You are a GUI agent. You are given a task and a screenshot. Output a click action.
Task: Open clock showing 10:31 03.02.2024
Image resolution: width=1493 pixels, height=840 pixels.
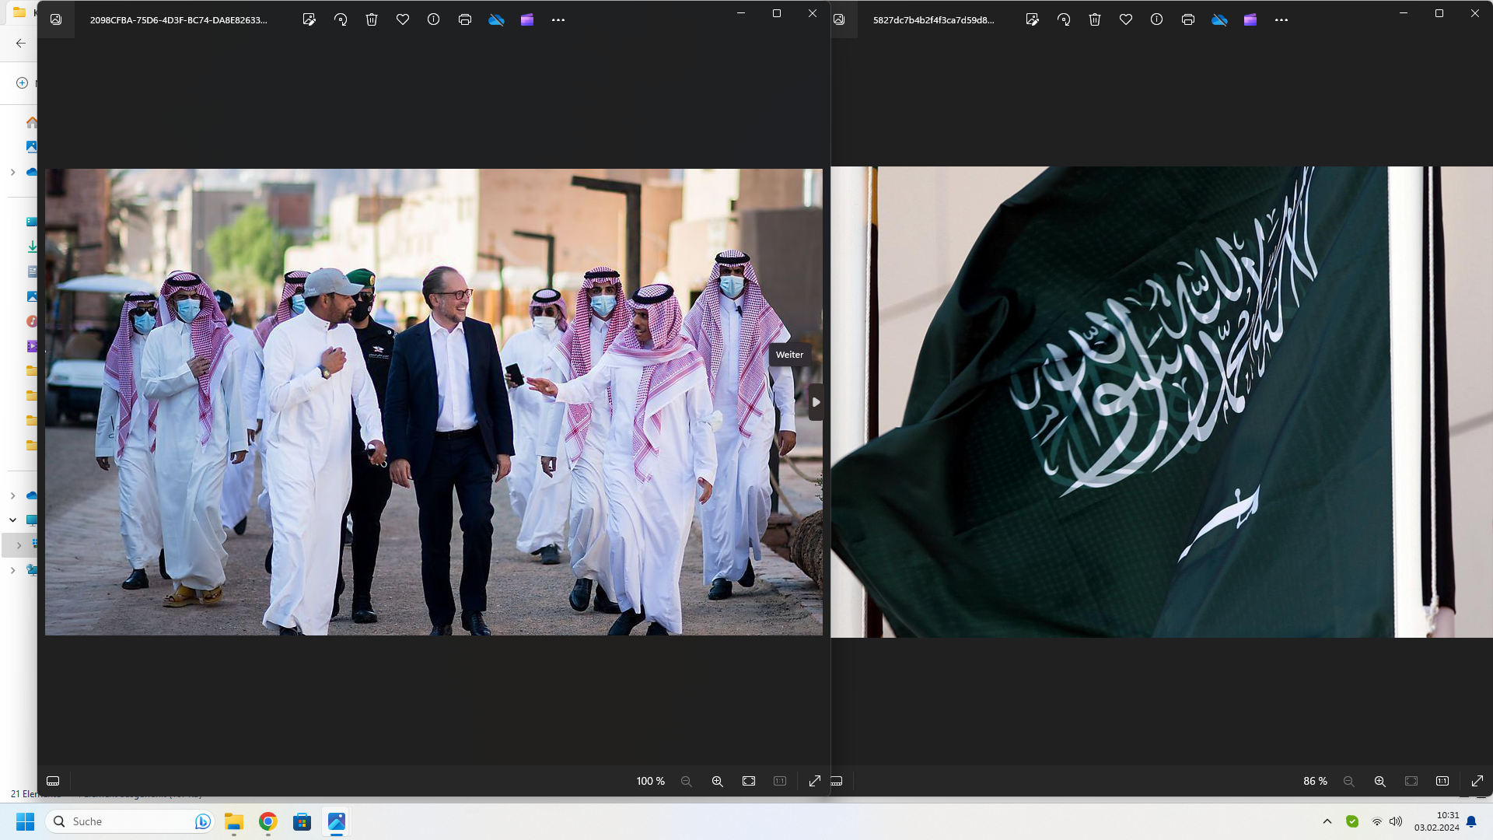(x=1436, y=821)
